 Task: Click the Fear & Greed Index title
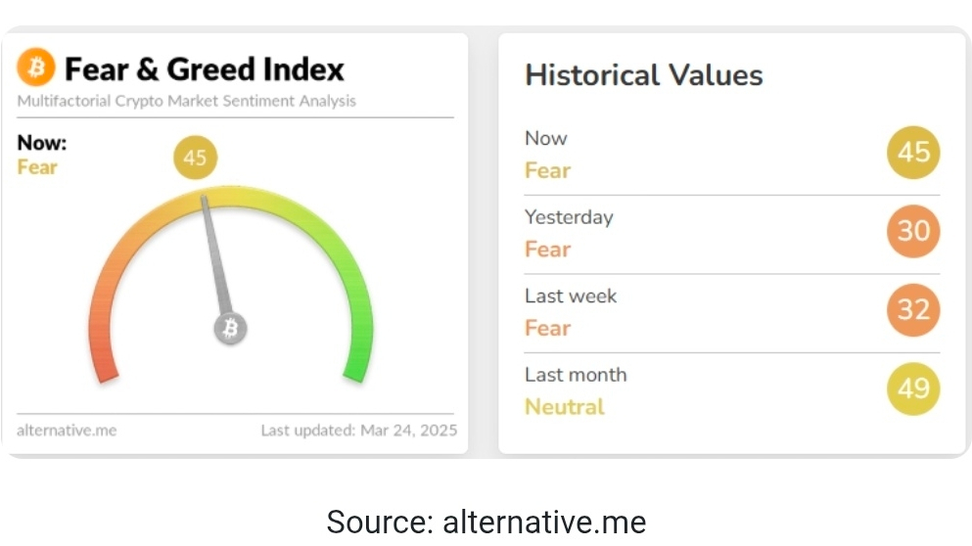205,68
